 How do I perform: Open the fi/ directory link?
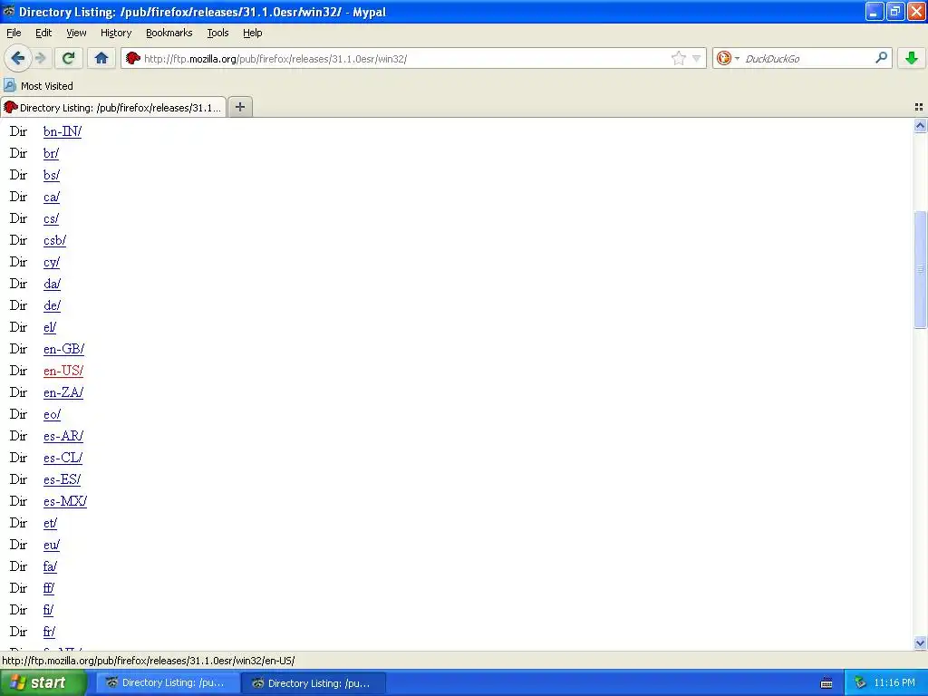pos(49,610)
